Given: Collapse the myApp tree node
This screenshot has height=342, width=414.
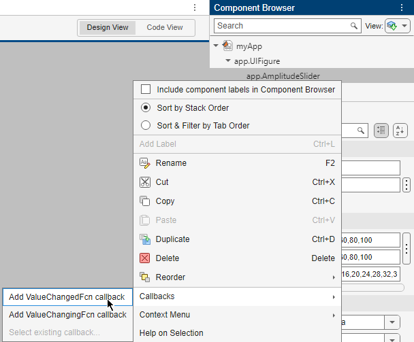Looking at the screenshot, I should point(216,46).
